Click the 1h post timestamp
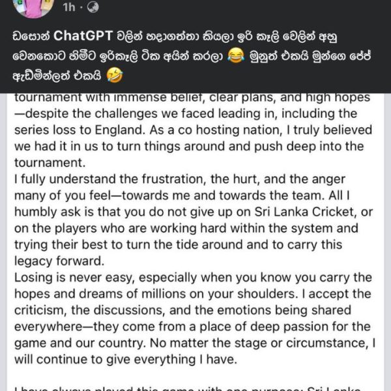Image resolution: width=391 pixels, height=391 pixels. (68, 7)
